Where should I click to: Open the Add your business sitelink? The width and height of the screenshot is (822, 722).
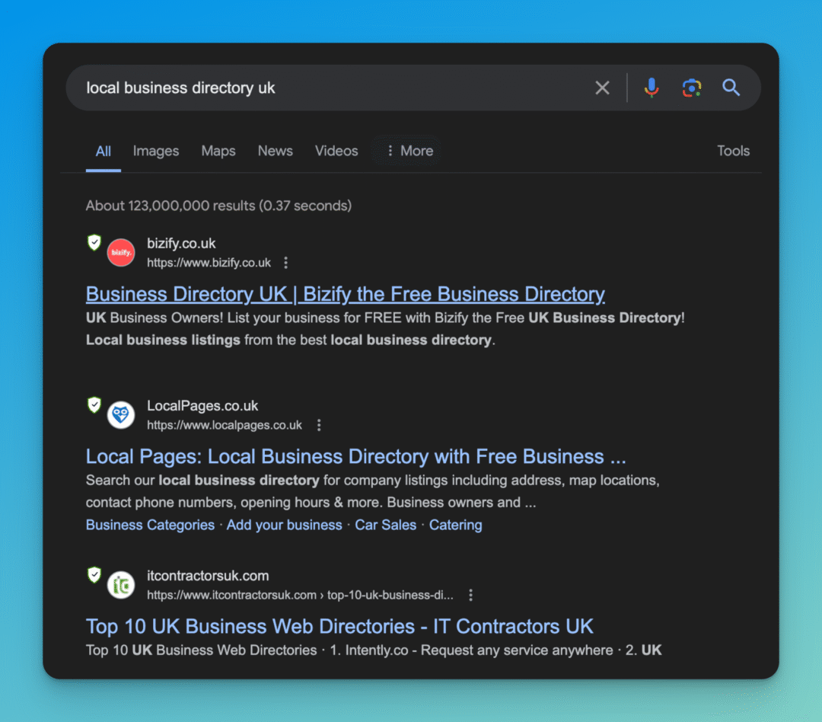click(284, 525)
